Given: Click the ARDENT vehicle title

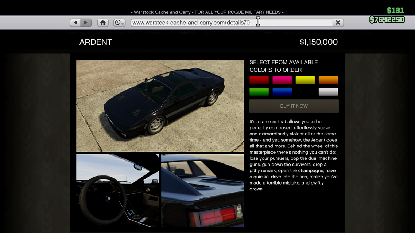Looking at the screenshot, I should 96,42.
